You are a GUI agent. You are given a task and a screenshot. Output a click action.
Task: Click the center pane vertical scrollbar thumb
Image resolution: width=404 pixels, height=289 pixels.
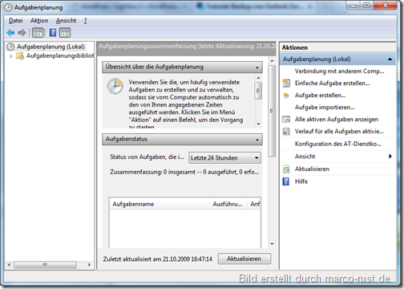(272, 111)
